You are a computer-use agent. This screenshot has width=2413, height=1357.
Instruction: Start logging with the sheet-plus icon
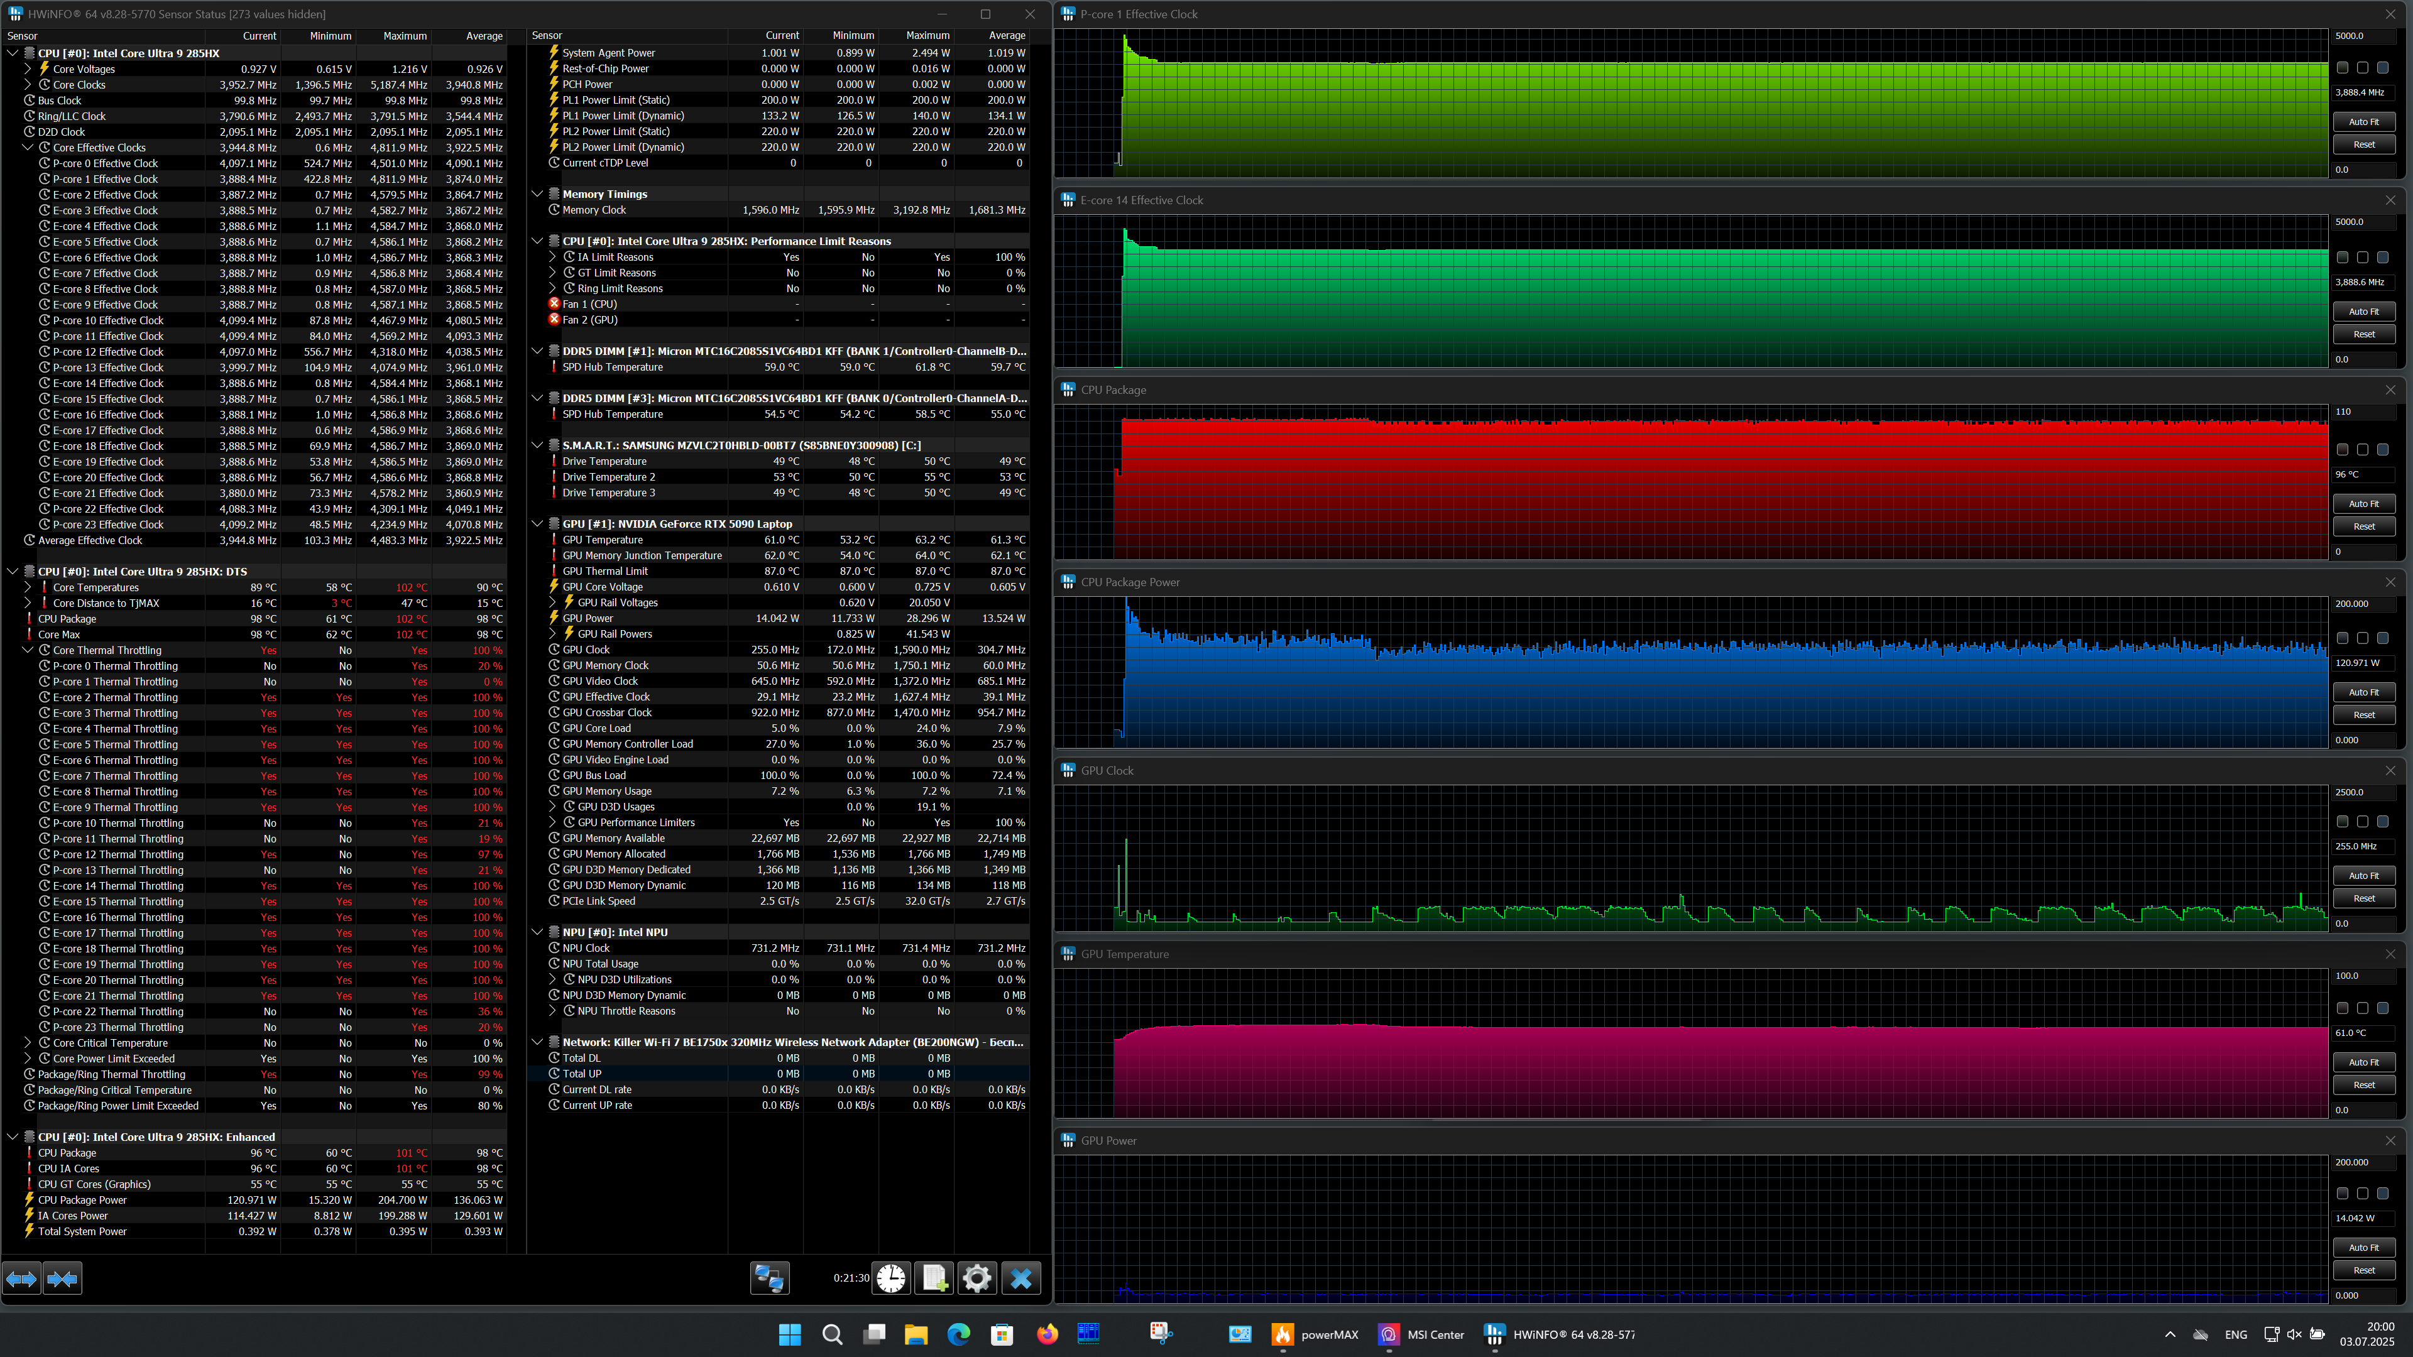pyautogui.click(x=934, y=1278)
